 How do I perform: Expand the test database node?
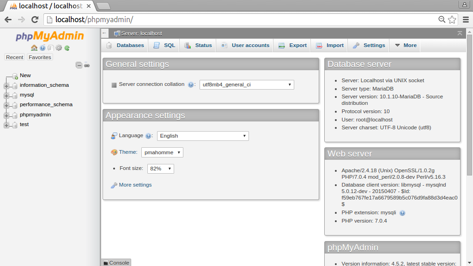point(6,125)
